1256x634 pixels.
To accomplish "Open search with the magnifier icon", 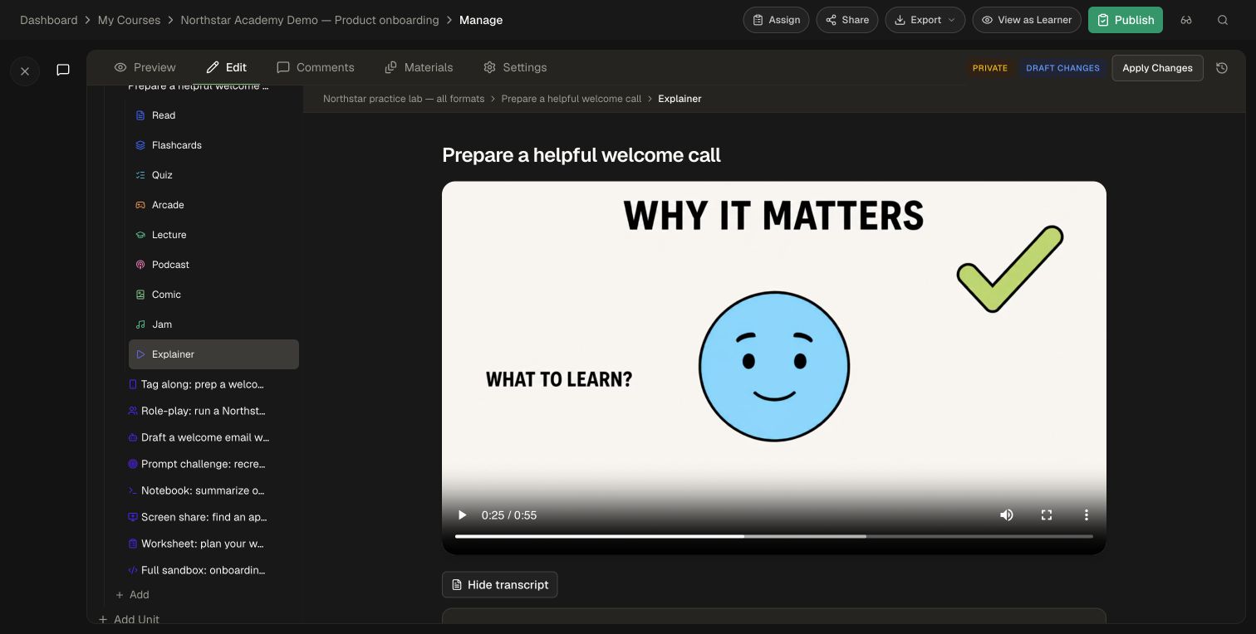I will pyautogui.click(x=1223, y=20).
